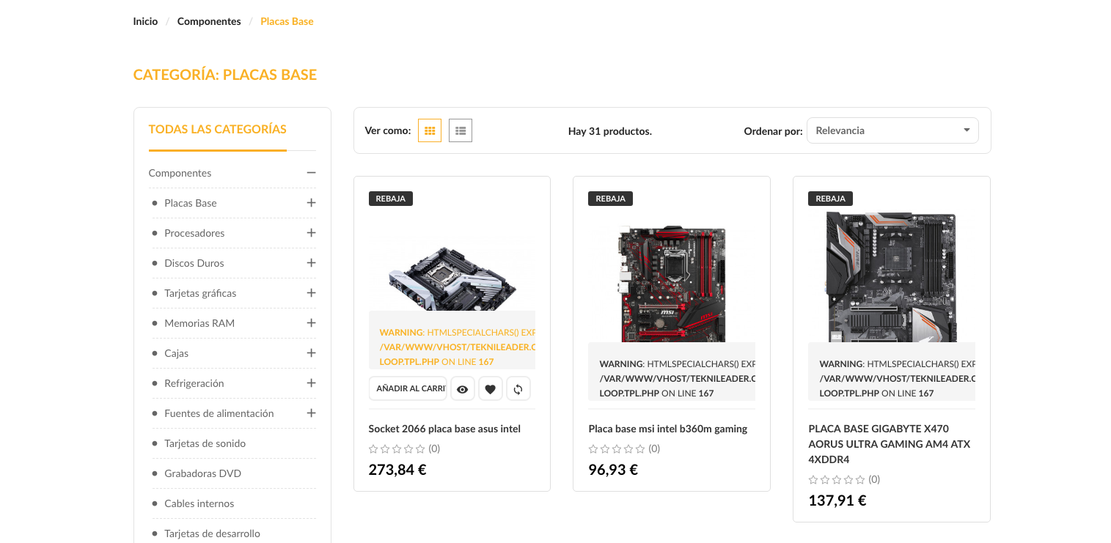This screenshot has height=543, width=1111.
Task: Open Componentes category in sidebar
Action: pyautogui.click(x=180, y=173)
